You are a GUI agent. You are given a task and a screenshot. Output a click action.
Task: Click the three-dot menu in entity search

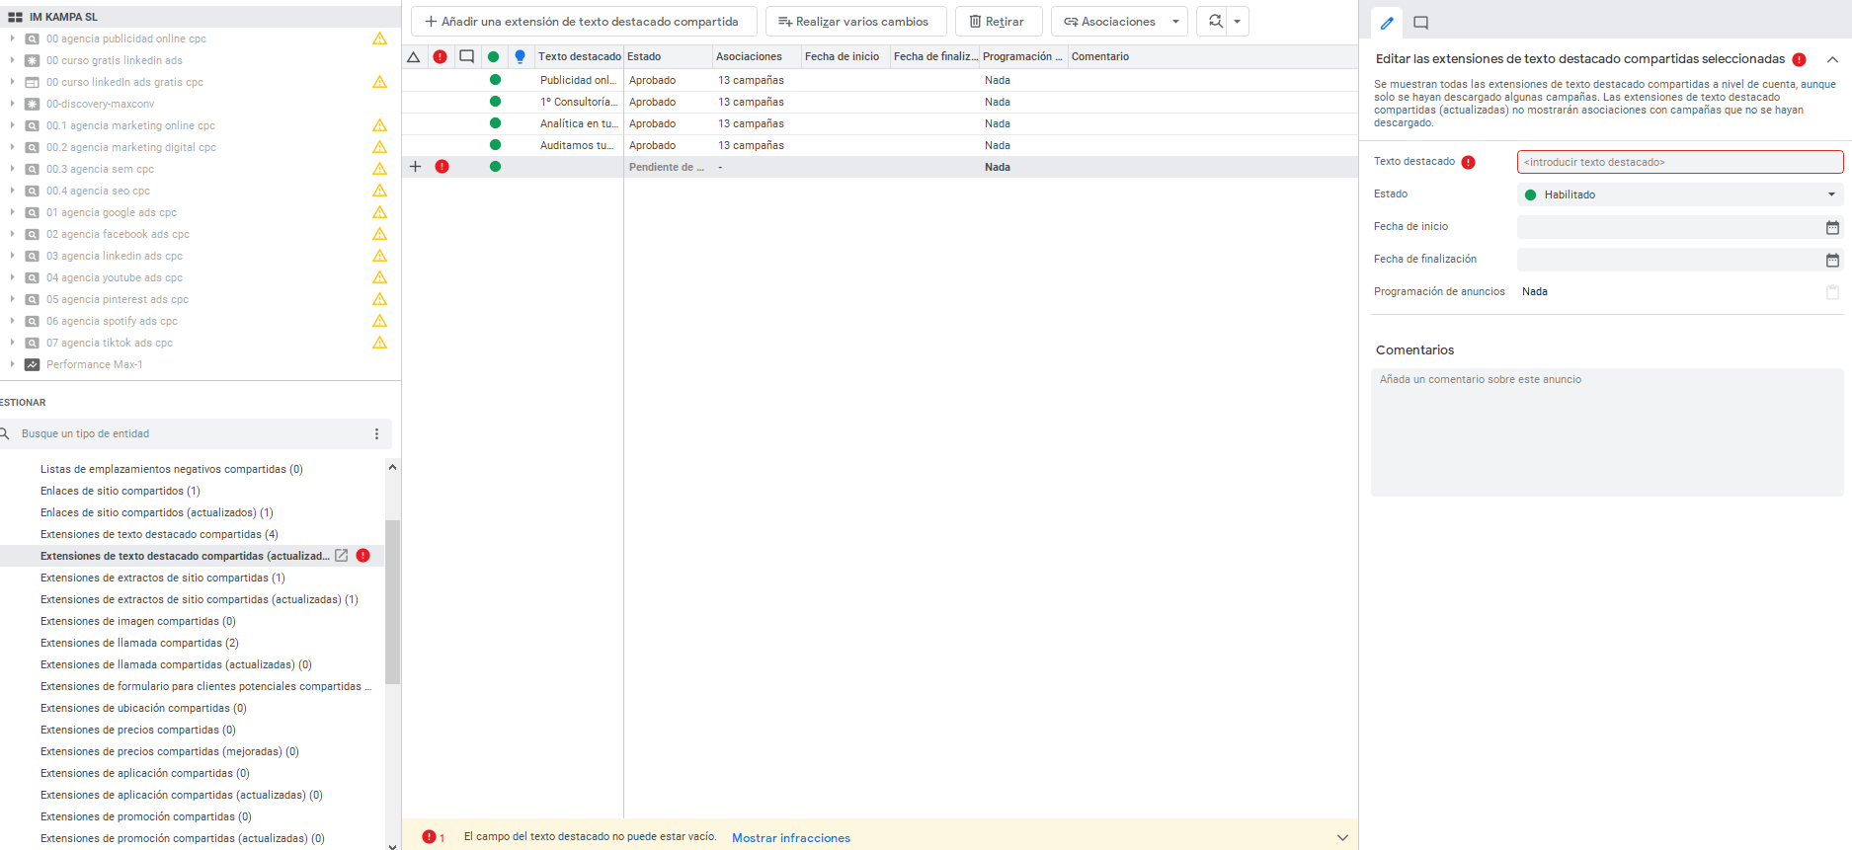(376, 434)
